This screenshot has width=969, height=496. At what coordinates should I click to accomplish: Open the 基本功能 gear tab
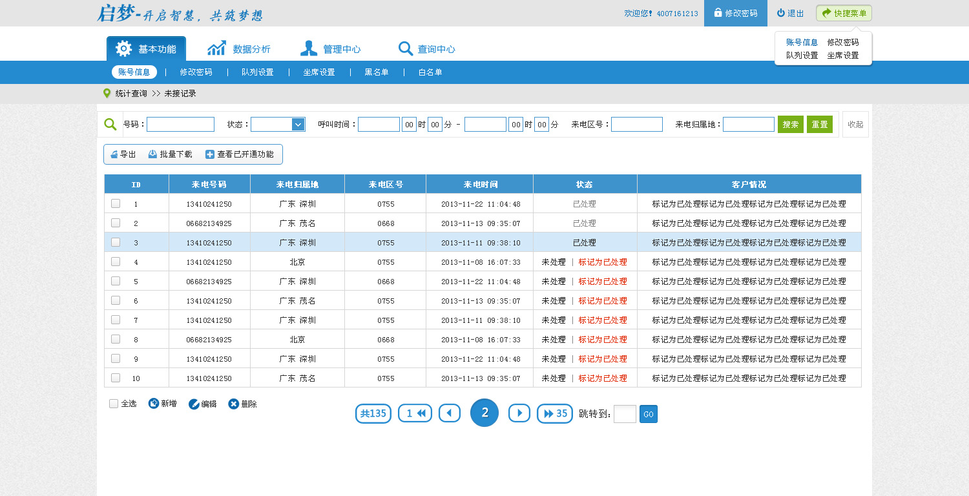tap(146, 48)
